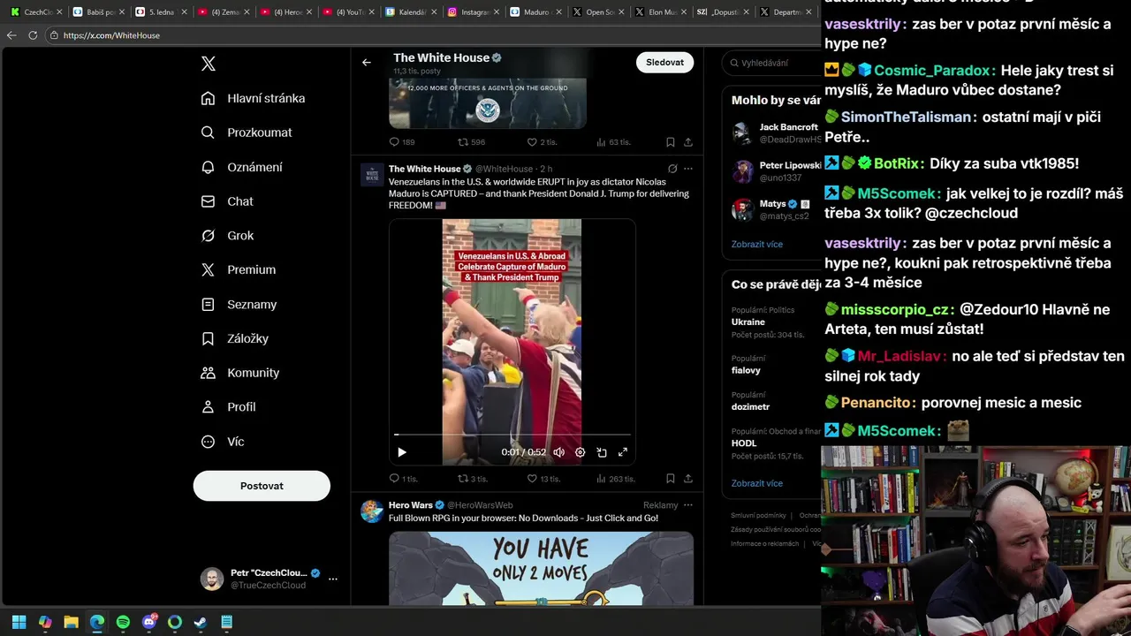Reload the page in browser

coord(33,35)
